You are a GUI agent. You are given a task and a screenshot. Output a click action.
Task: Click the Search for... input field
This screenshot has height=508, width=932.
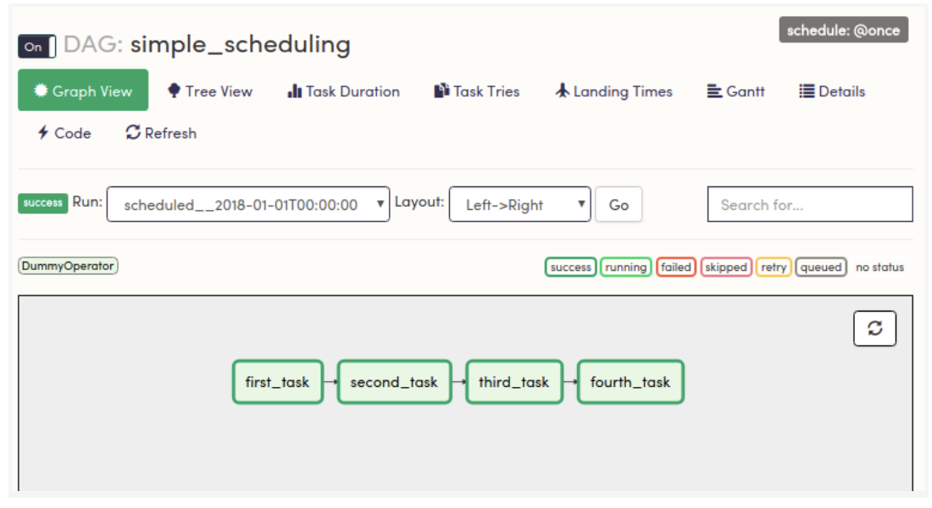point(810,205)
